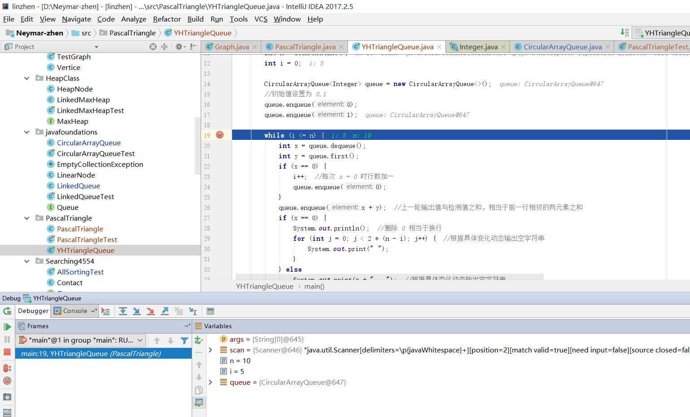This screenshot has height=417, width=690.
Task: Expand the queue variable
Action: tap(211, 382)
